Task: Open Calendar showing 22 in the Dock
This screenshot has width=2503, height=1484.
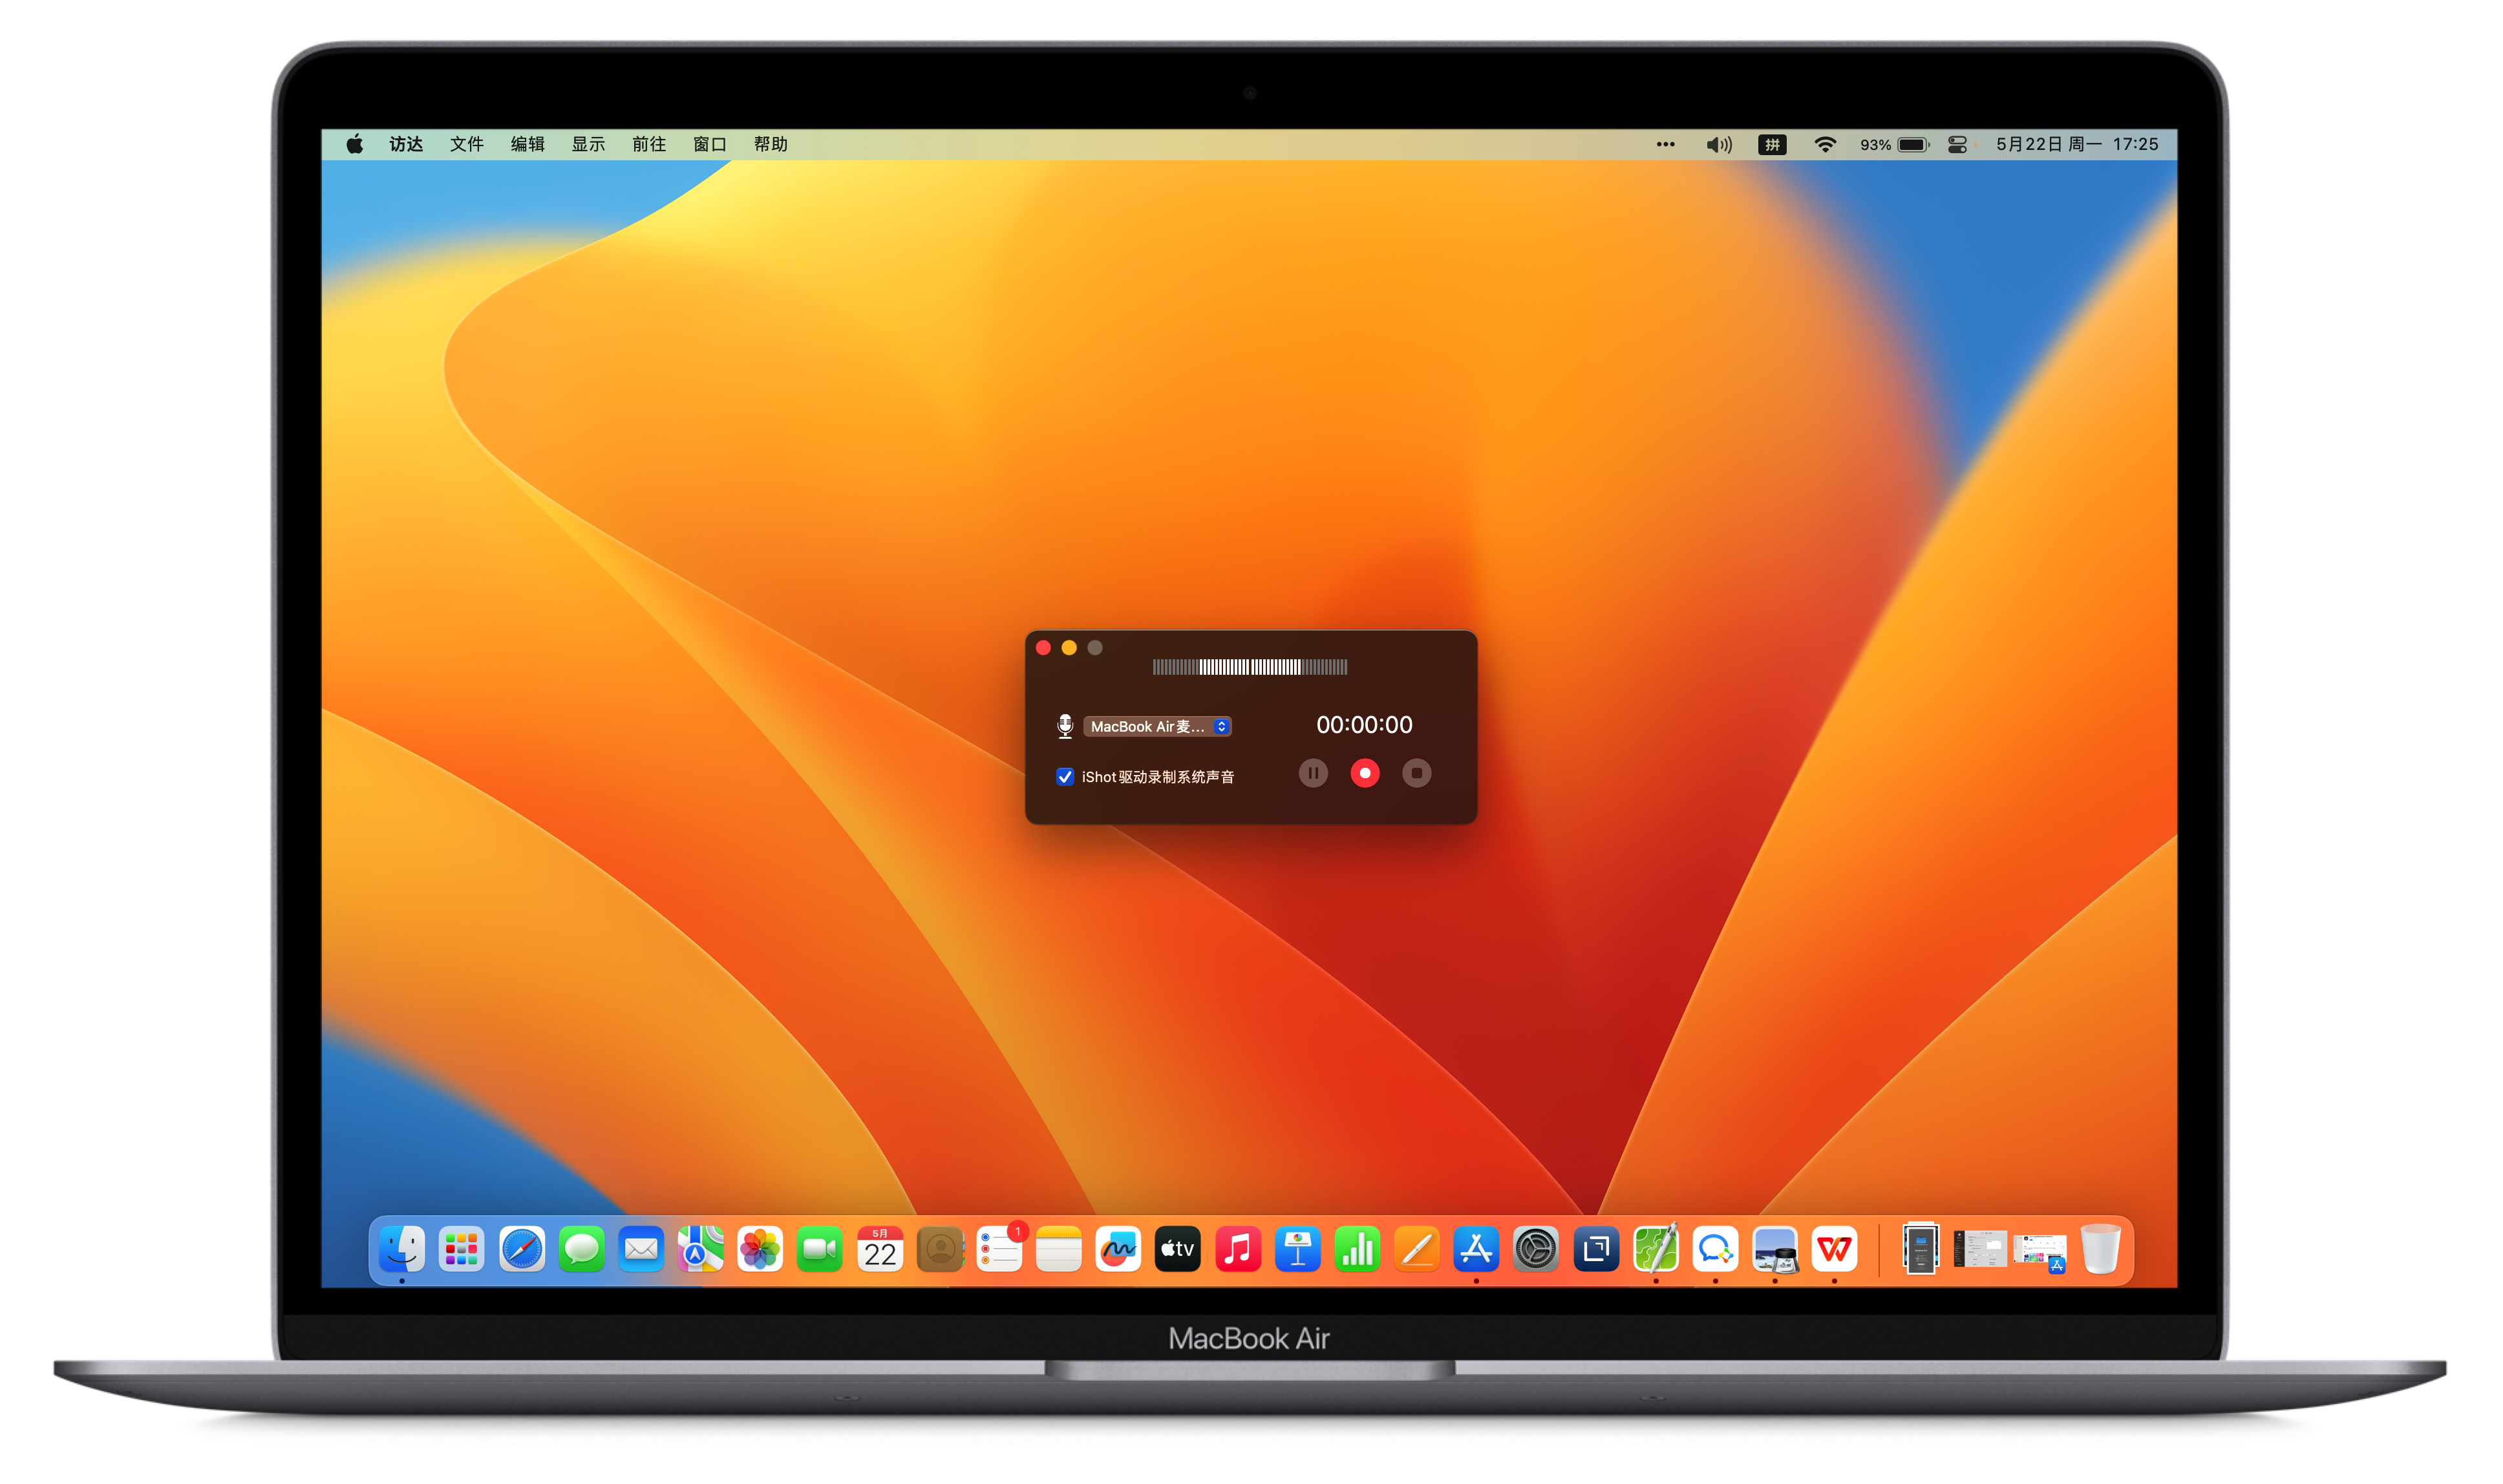Action: pyautogui.click(x=880, y=1249)
